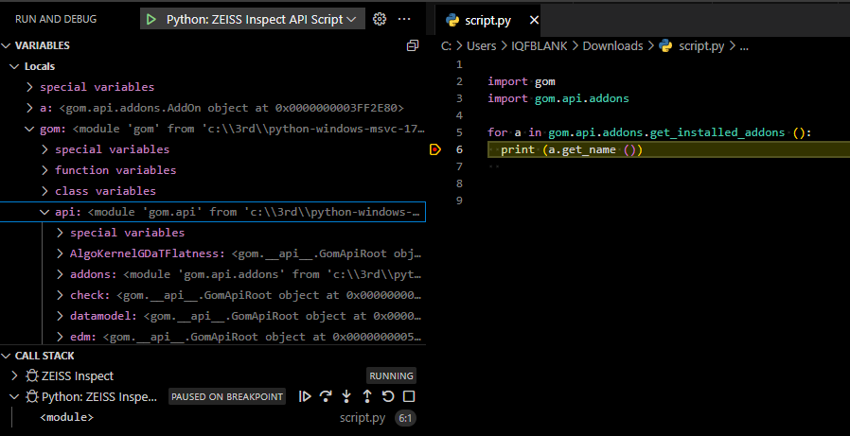The image size is (850, 436).
Task: Open launch.json with the gear icon
Action: point(380,19)
